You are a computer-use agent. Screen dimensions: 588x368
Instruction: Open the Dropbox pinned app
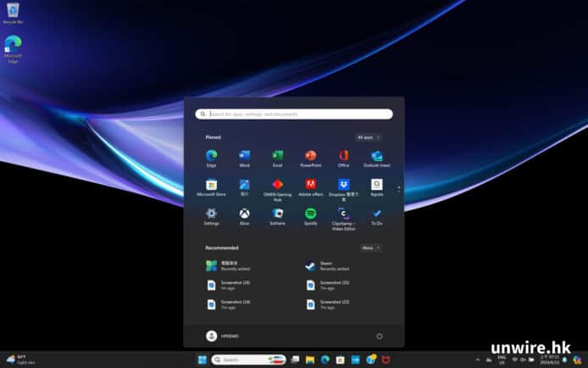[344, 185]
